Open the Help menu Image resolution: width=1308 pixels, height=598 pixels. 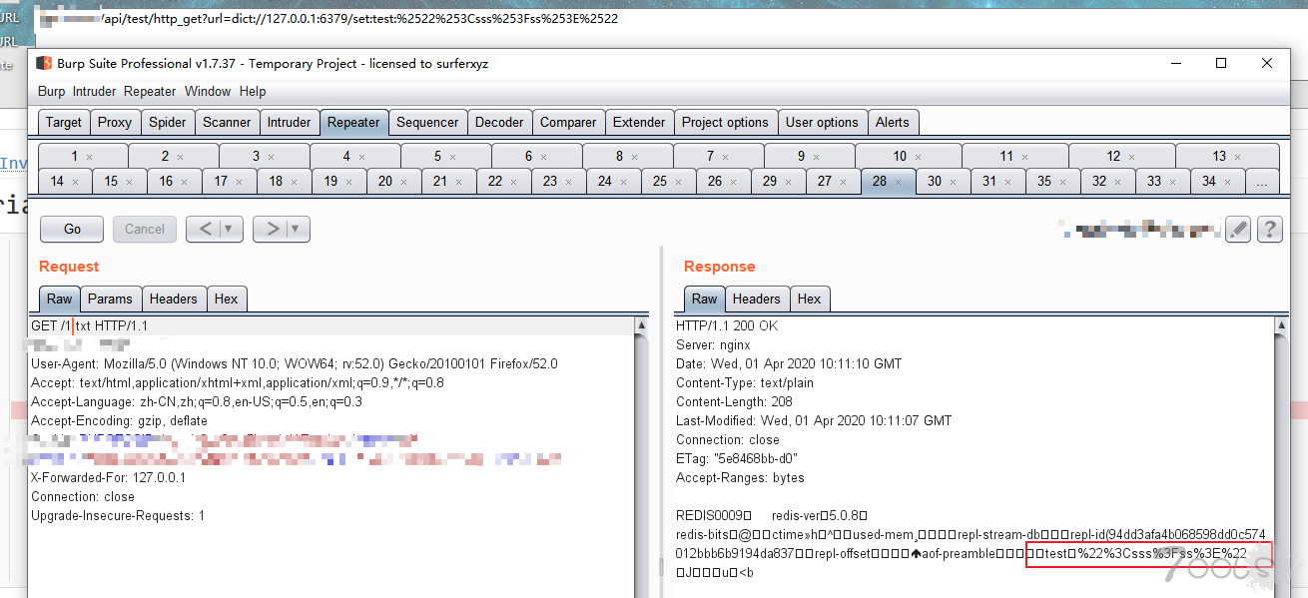pyautogui.click(x=253, y=91)
